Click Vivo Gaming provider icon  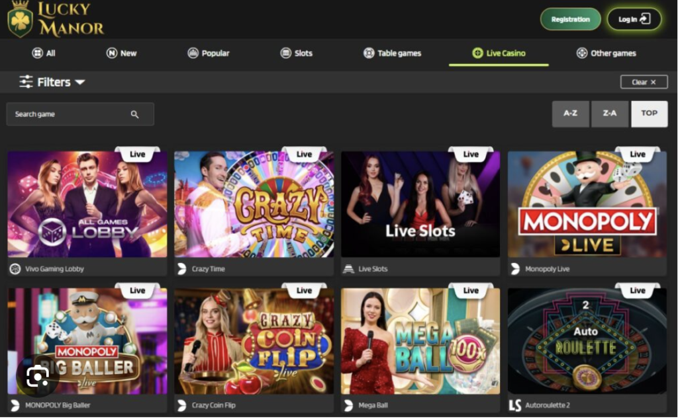15,269
